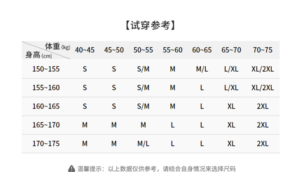Select the 170~175 height row label

[46, 144]
